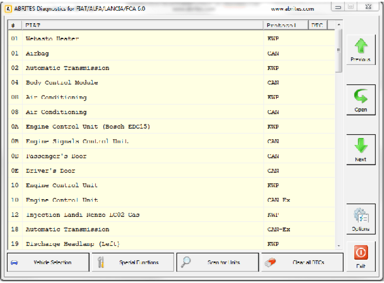Click the green down arrow Next icon
The width and height of the screenshot is (384, 283).
(360, 146)
